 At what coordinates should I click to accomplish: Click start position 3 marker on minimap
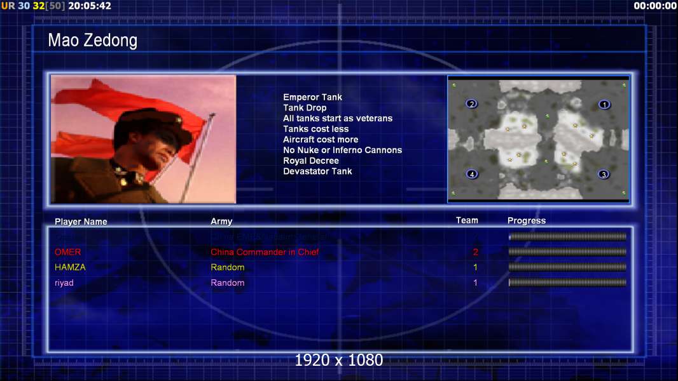pos(604,175)
